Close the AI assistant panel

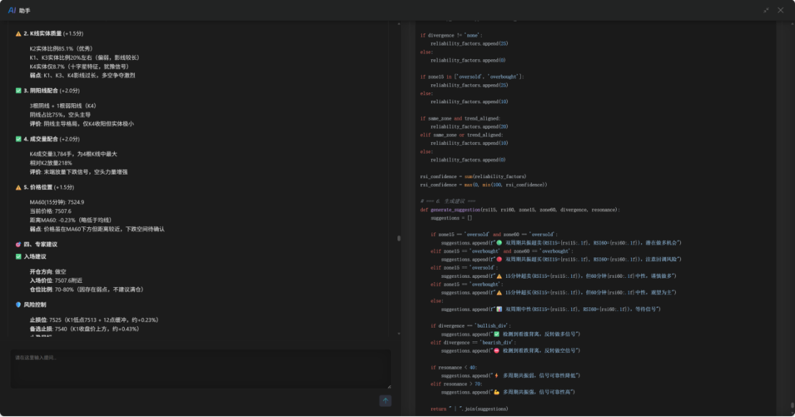781,10
